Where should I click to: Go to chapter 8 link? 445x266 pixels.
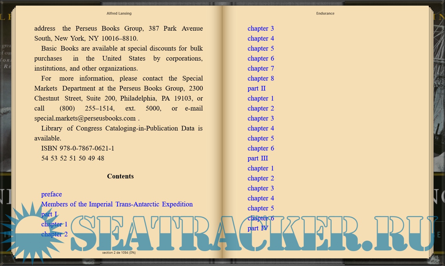click(x=261, y=78)
